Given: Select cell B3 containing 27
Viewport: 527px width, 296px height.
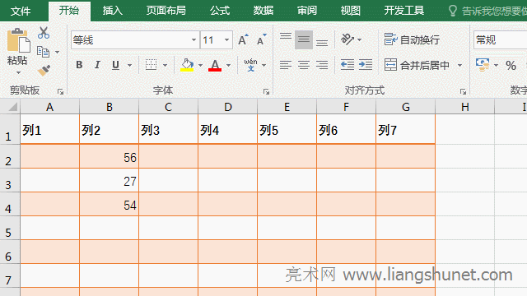Looking at the screenshot, I should (110, 180).
